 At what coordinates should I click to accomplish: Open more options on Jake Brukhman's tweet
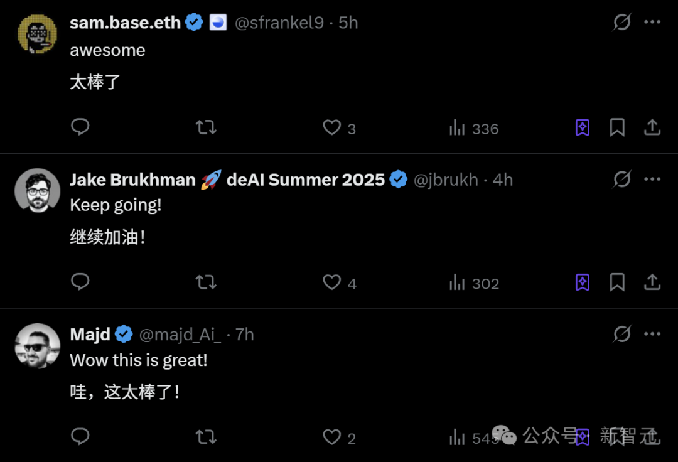(652, 179)
